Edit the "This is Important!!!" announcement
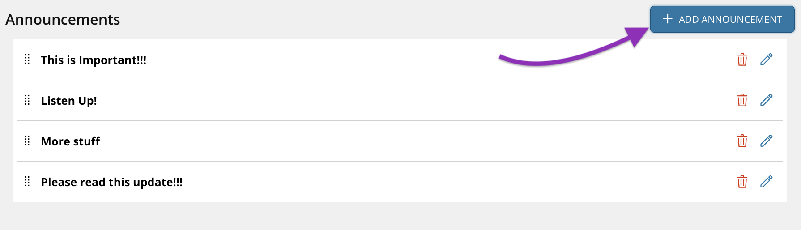 [766, 60]
